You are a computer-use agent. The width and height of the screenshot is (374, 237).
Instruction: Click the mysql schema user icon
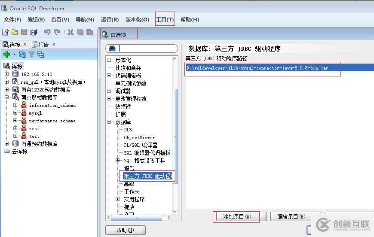[x=24, y=112]
